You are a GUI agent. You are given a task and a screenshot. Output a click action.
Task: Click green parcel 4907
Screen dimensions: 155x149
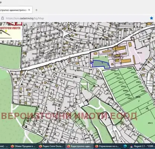(130, 98)
